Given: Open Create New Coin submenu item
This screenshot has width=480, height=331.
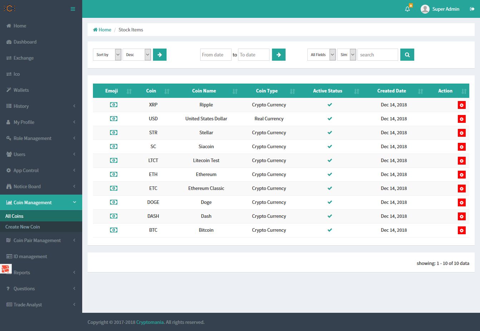Looking at the screenshot, I should (x=23, y=227).
